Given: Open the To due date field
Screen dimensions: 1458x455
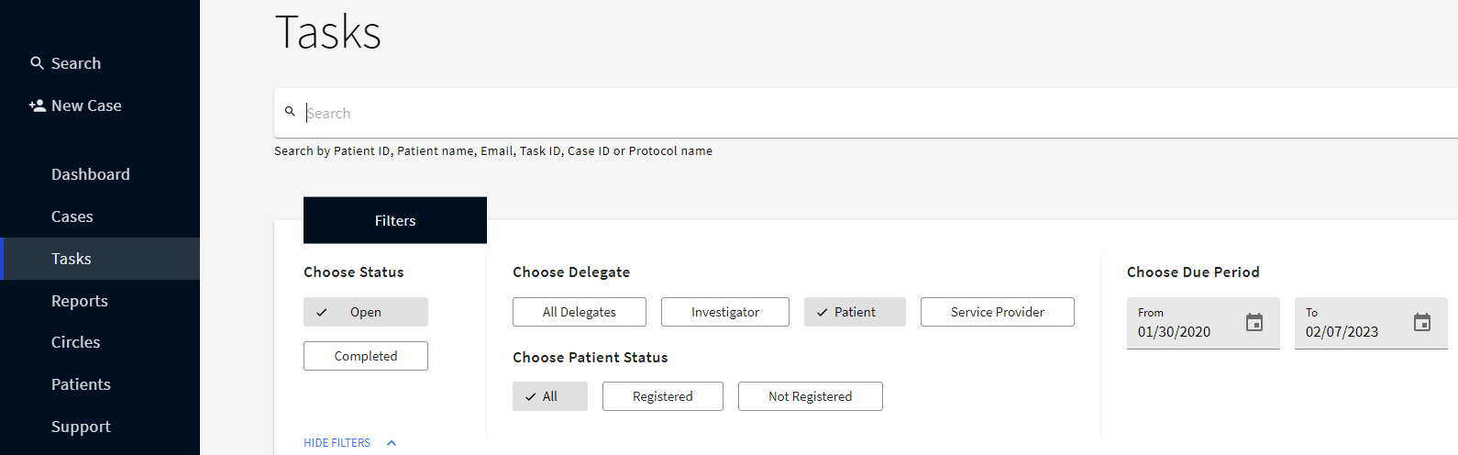Looking at the screenshot, I should coord(1371,323).
